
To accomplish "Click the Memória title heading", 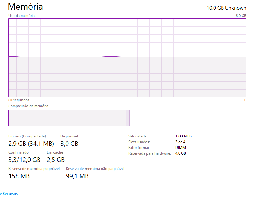I will point(25,7).
